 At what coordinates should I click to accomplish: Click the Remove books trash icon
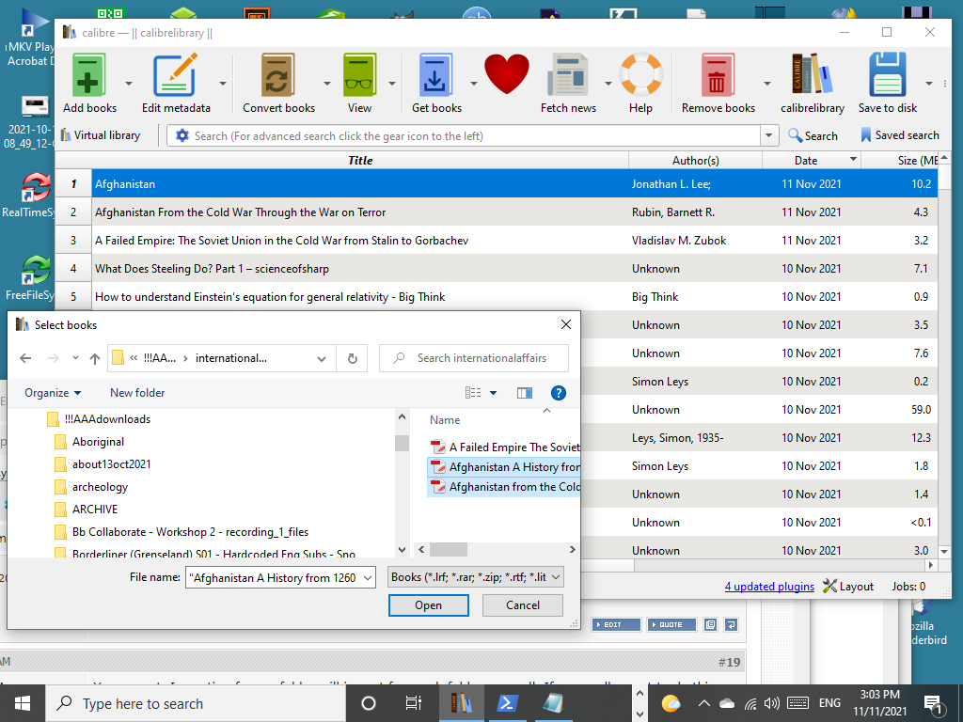(x=718, y=75)
